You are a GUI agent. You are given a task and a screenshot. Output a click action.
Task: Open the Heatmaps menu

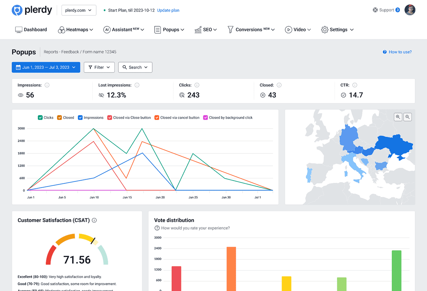(76, 30)
